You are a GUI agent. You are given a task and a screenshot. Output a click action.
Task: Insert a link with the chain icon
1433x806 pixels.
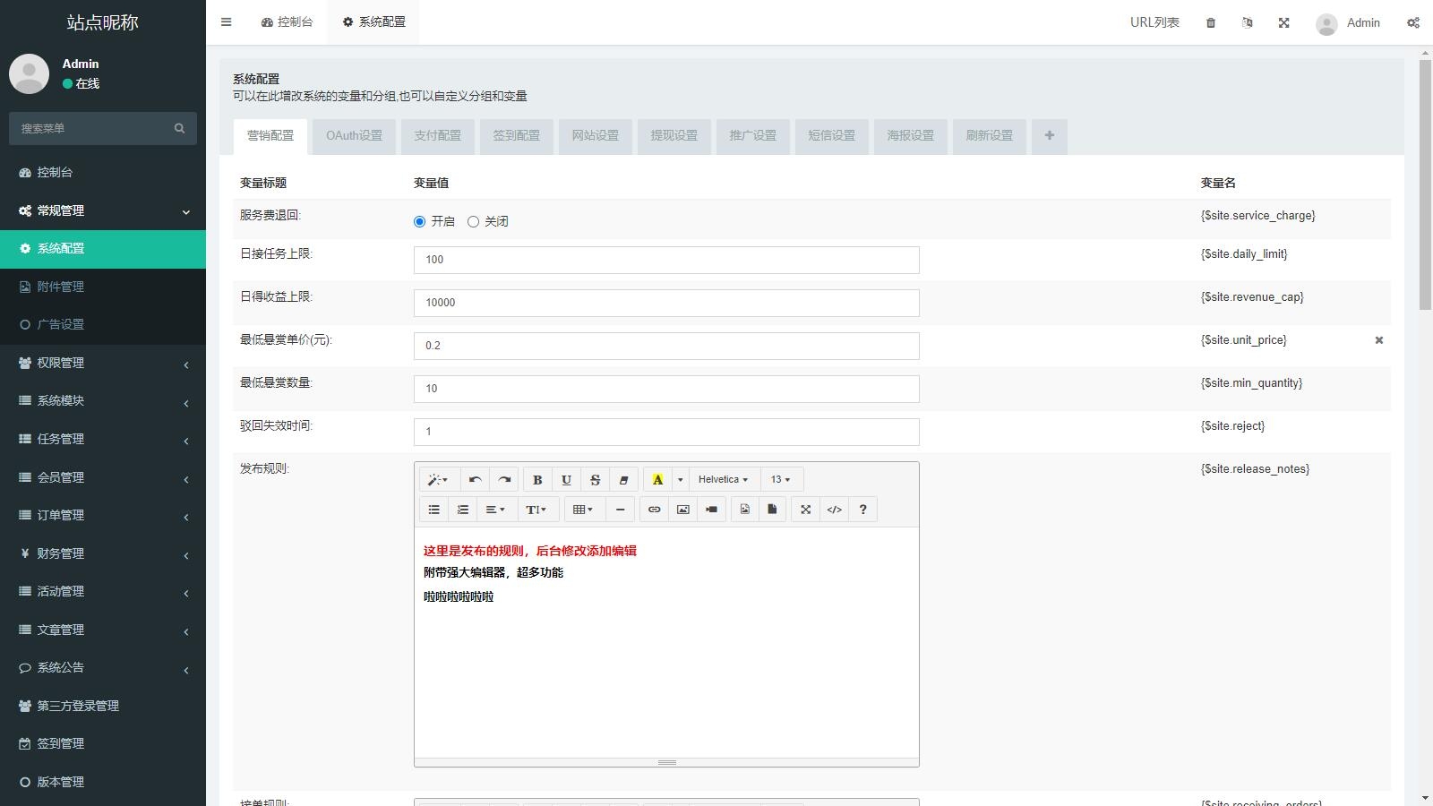point(654,510)
